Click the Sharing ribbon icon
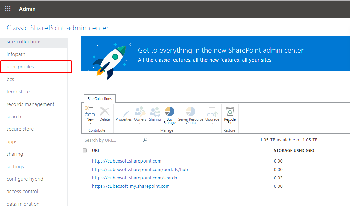The width and height of the screenshot is (350, 206). (x=155, y=111)
